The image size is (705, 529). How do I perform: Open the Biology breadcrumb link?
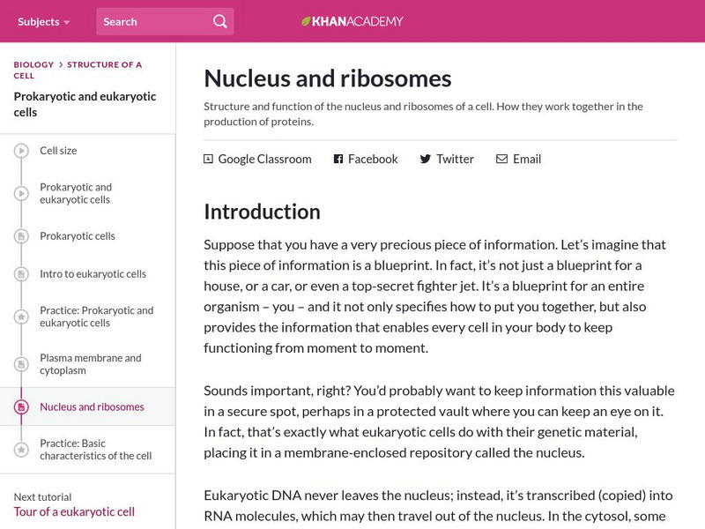(33, 64)
